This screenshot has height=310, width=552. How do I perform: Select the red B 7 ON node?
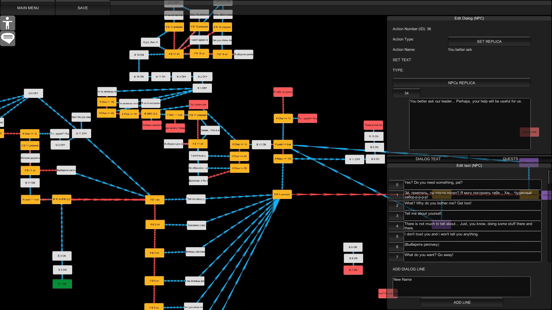pyautogui.click(x=353, y=270)
